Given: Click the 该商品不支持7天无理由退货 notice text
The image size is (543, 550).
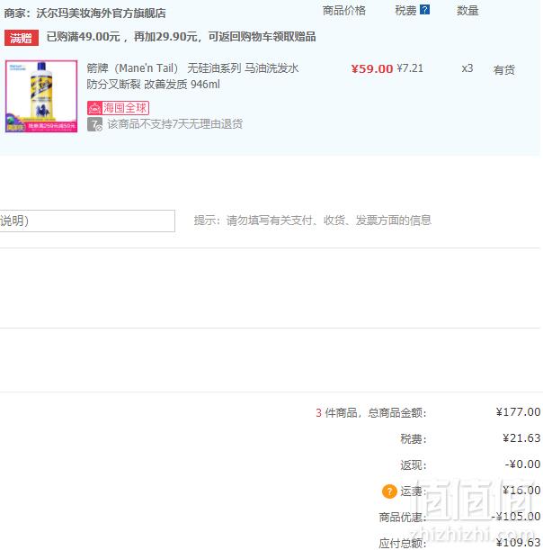Looking at the screenshot, I should 174,124.
